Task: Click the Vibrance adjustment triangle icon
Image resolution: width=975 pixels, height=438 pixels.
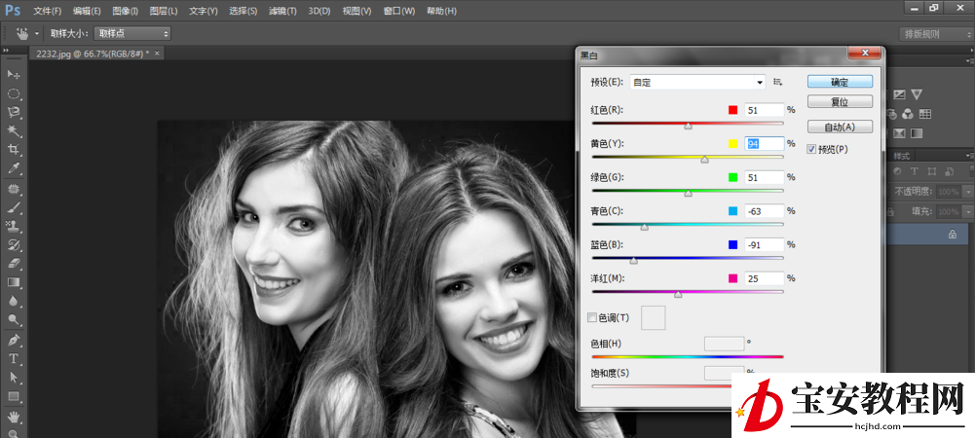Action: pyautogui.click(x=917, y=94)
